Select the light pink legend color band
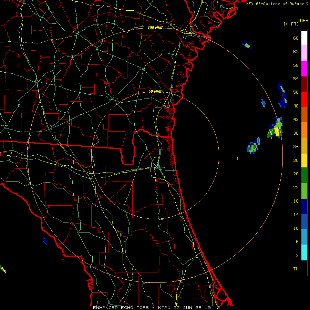Viewport: 310px width, 310px height. (304, 53)
